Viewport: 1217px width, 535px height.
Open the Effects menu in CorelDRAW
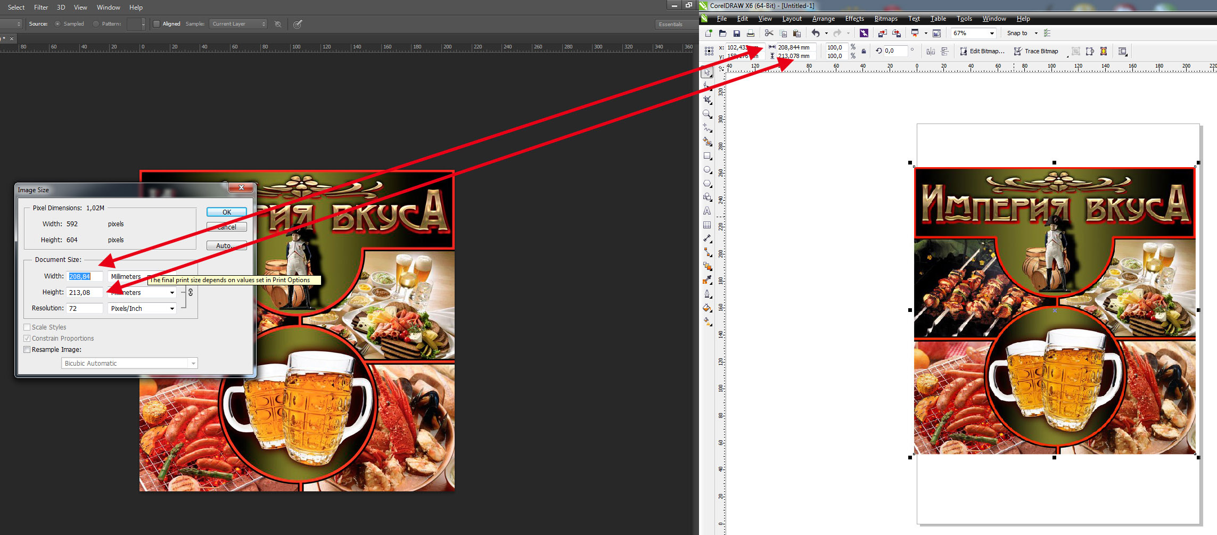point(854,19)
